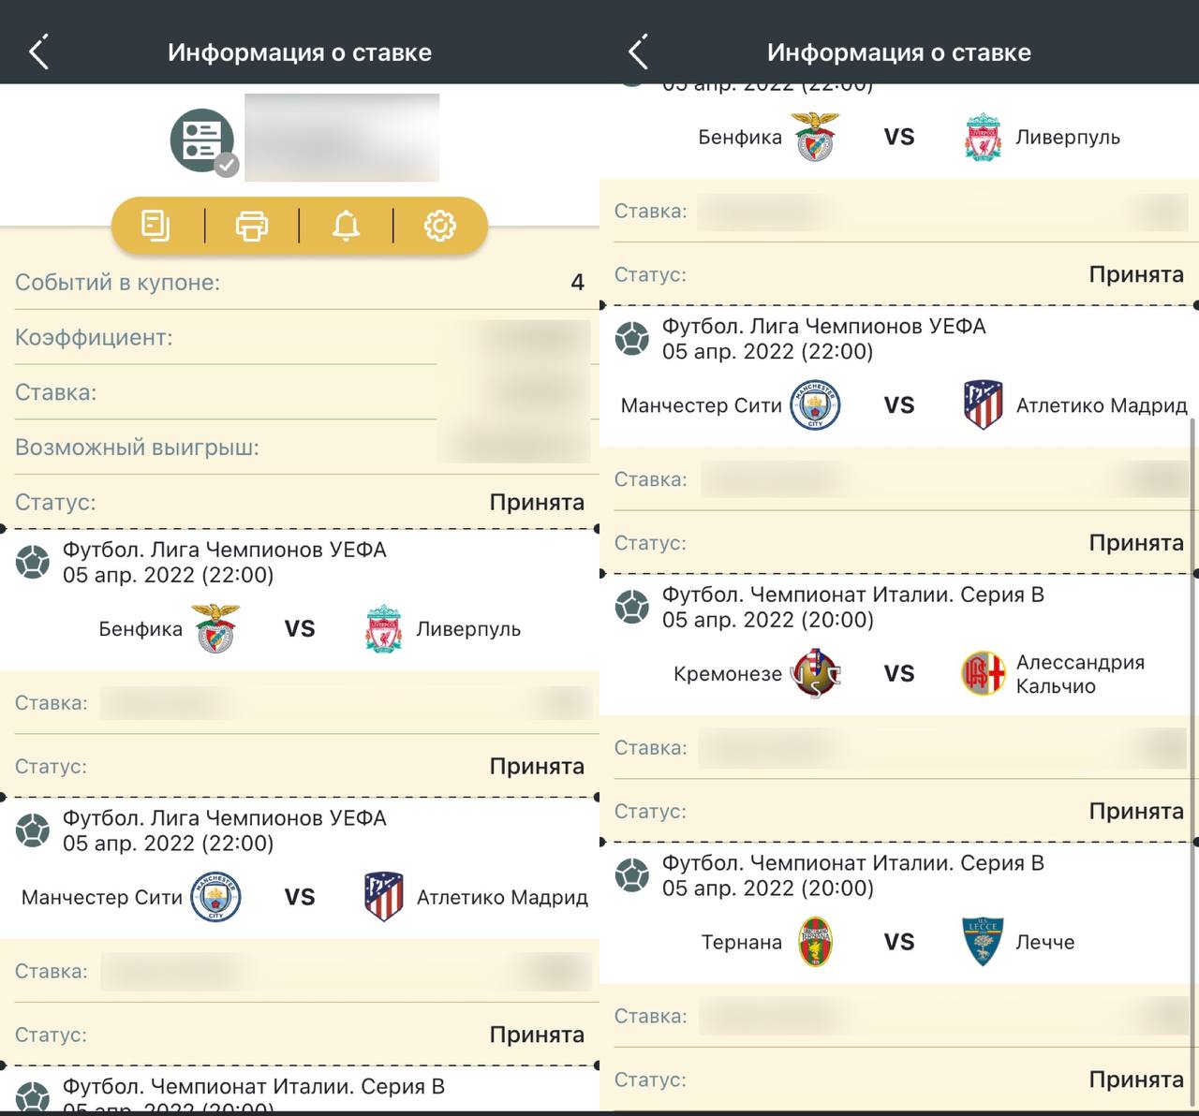Tap right scrollbar on right screen

(1193, 763)
